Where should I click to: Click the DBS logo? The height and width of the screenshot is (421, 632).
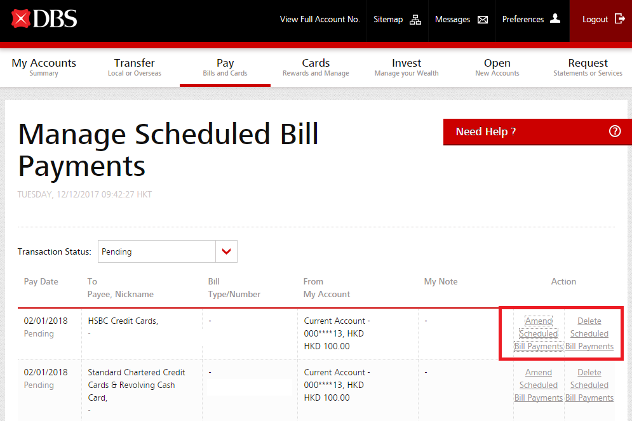pyautogui.click(x=44, y=19)
